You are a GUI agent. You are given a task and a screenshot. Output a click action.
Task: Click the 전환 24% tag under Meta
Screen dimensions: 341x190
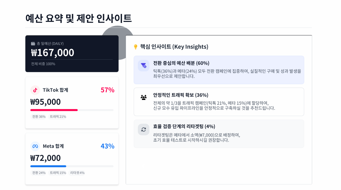39,173
